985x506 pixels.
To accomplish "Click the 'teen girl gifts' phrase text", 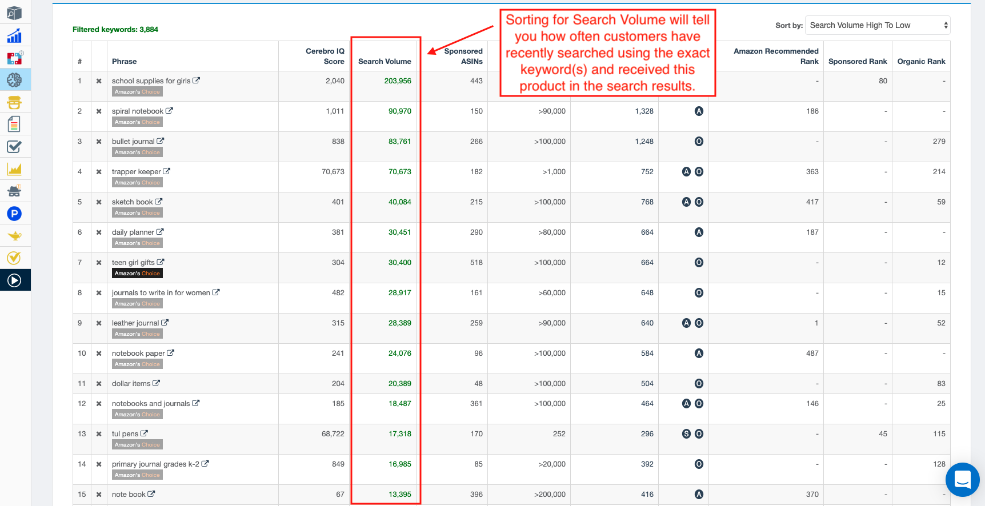I will click(x=133, y=263).
